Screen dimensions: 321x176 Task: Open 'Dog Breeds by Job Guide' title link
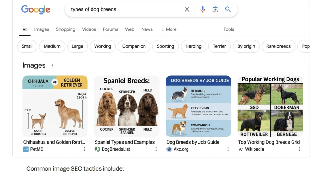pyautogui.click(x=193, y=142)
